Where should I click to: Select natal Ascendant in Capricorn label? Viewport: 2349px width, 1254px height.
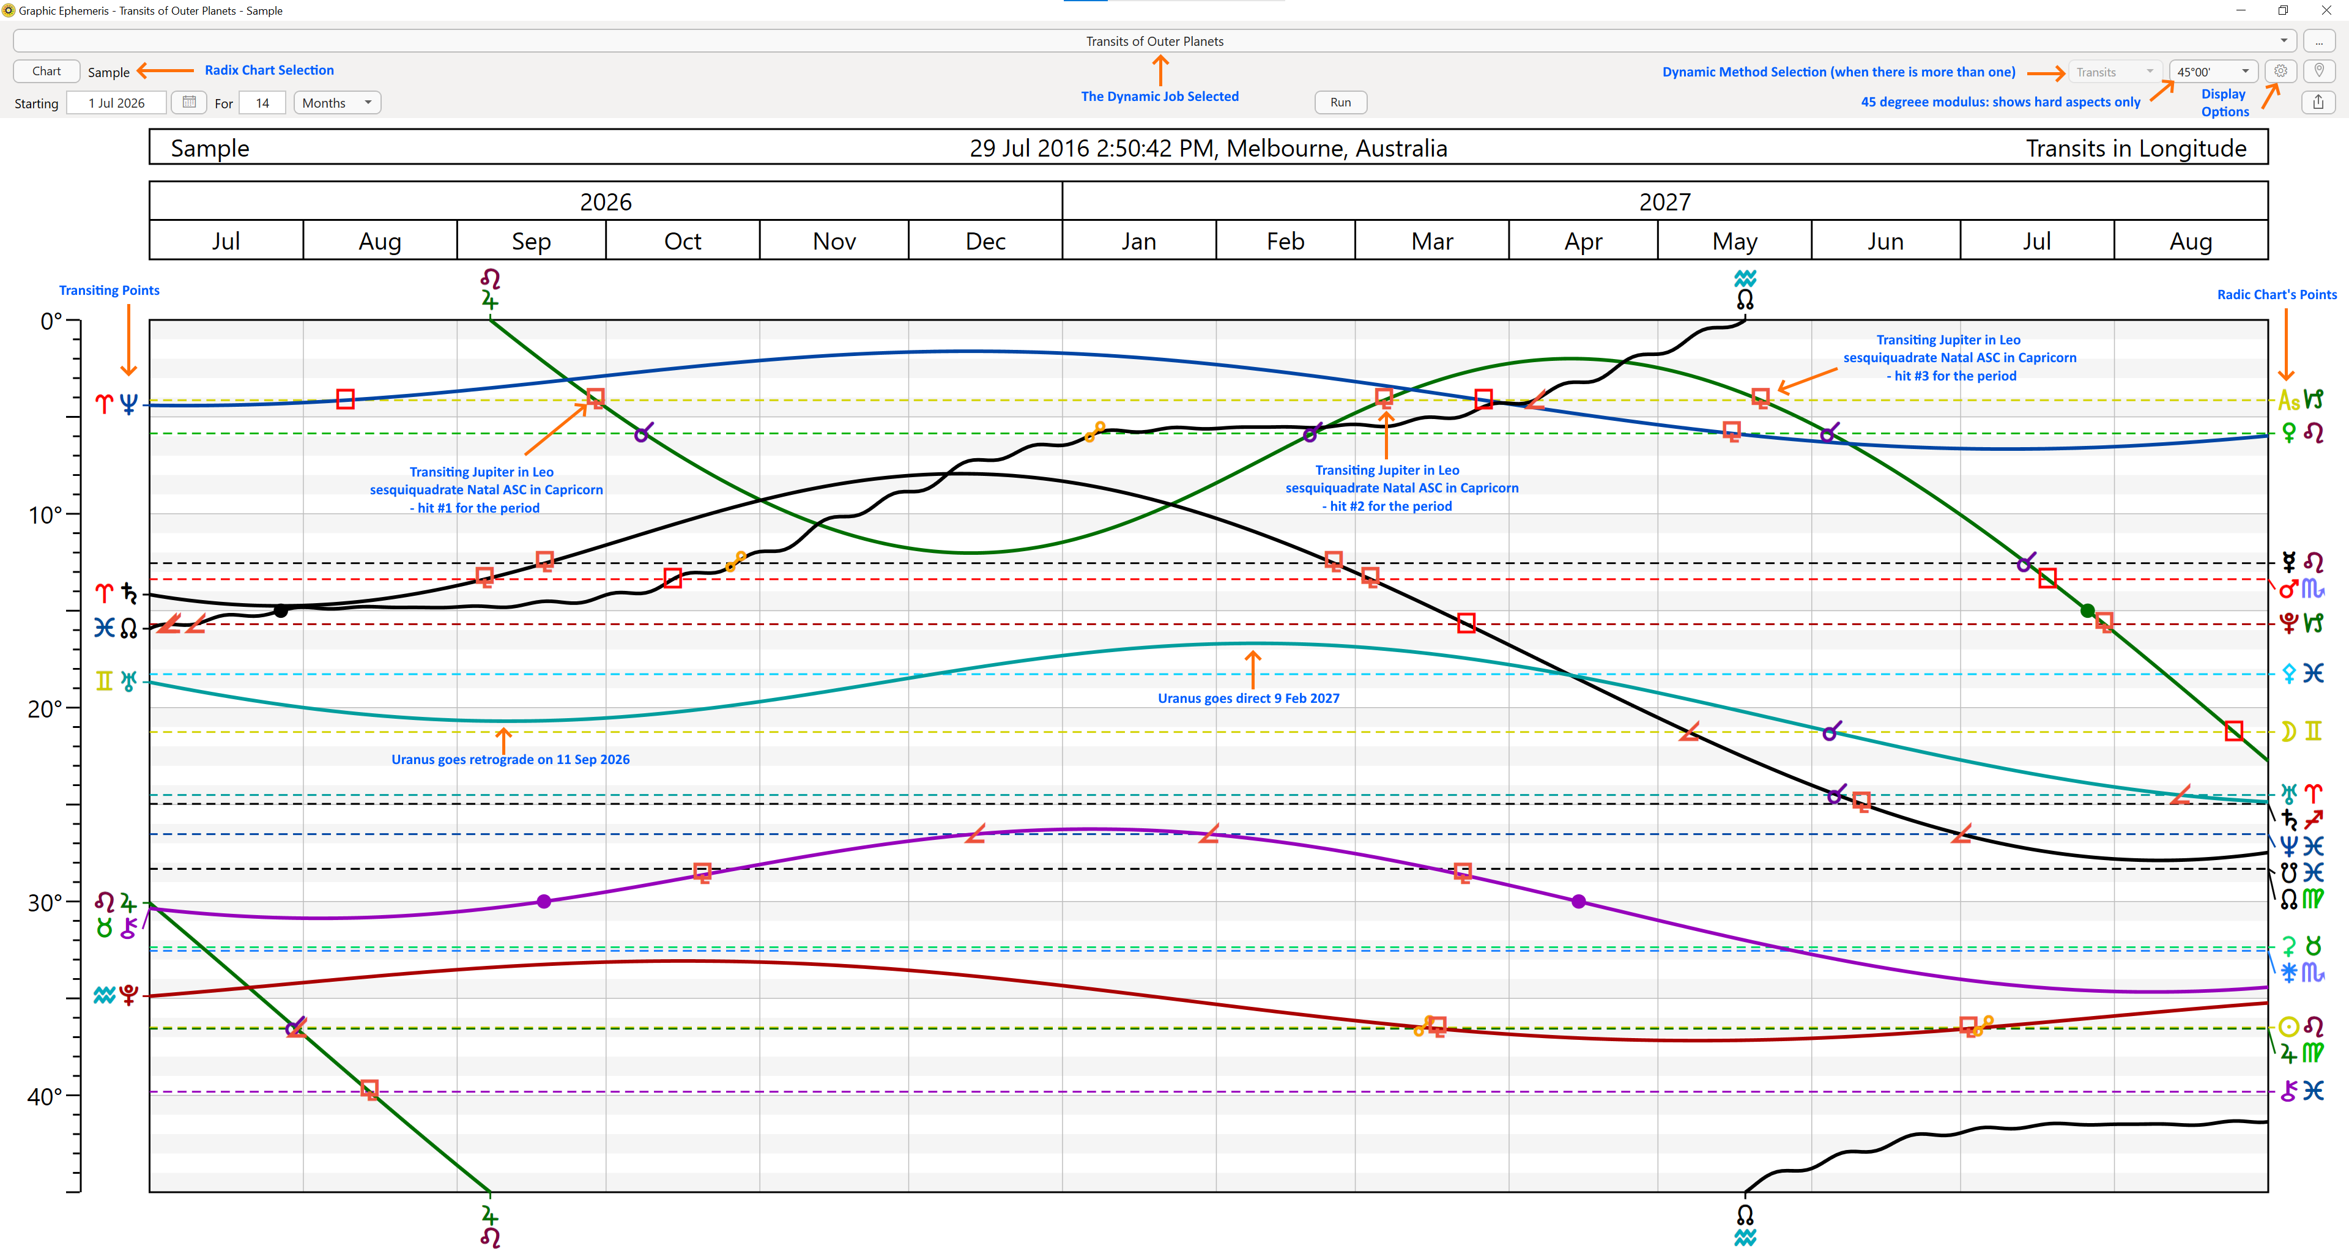[x=2300, y=399]
